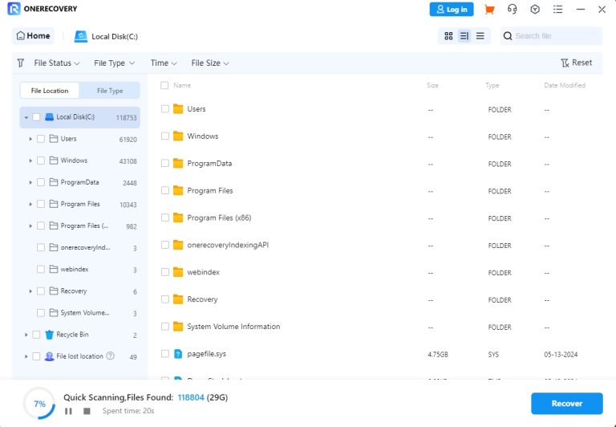Image resolution: width=616 pixels, height=427 pixels.
Task: Select the Recycle Bin checkbox in sidebar
Action: pos(36,335)
